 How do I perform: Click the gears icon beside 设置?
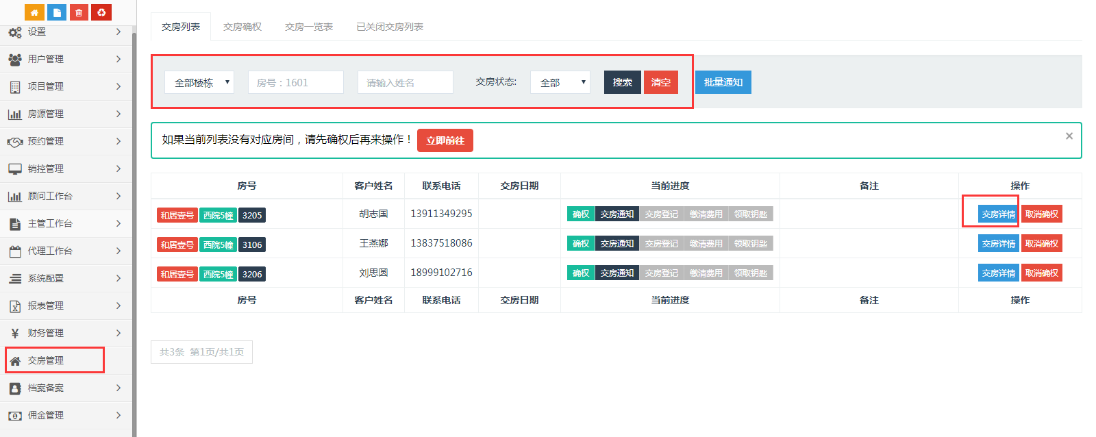14,32
